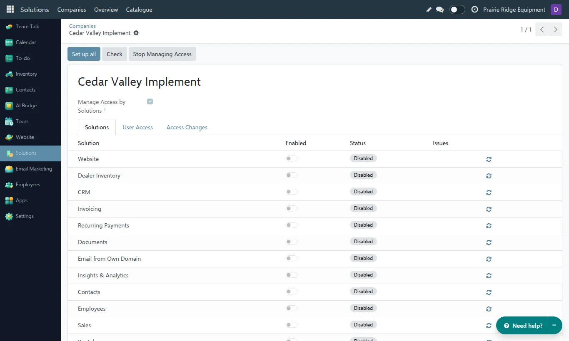This screenshot has height=341, width=569.
Task: Open the Prairie Ridge Equipment company switcher
Action: [x=514, y=10]
